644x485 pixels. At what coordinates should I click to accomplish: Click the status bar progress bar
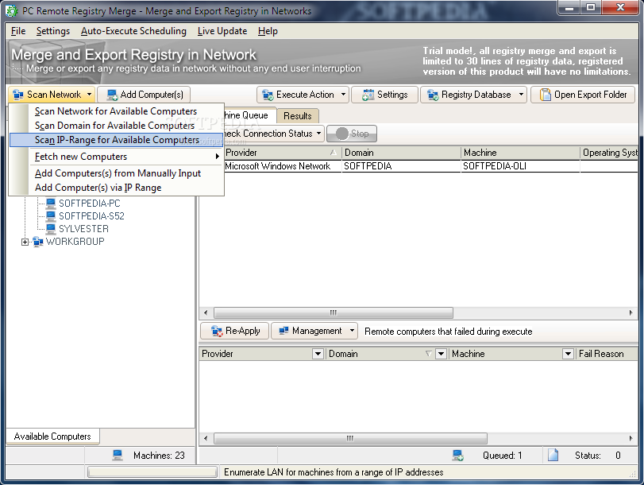tap(152, 471)
